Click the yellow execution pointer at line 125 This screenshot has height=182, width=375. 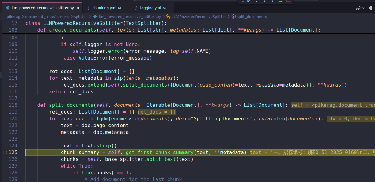click(x=5, y=153)
